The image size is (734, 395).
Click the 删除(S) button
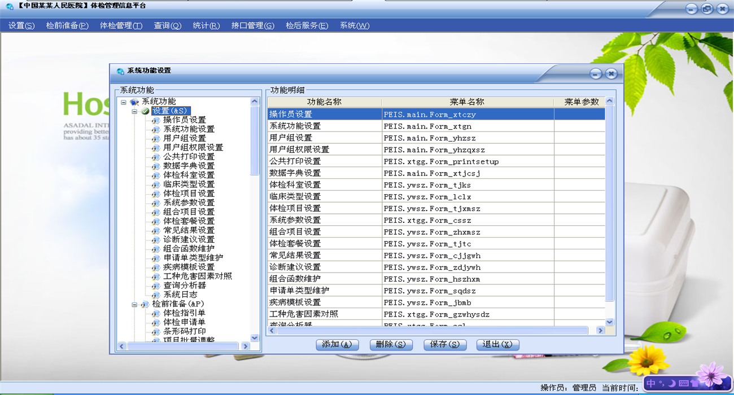point(391,344)
